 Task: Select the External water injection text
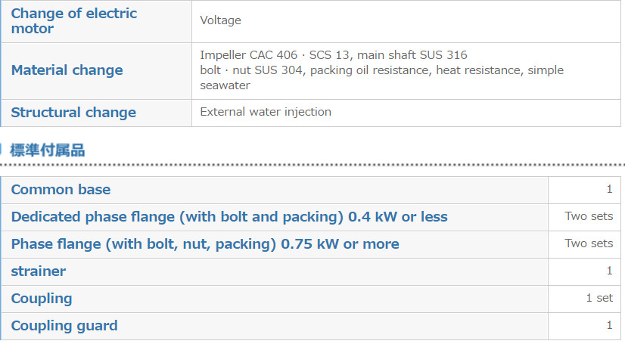[266, 112]
